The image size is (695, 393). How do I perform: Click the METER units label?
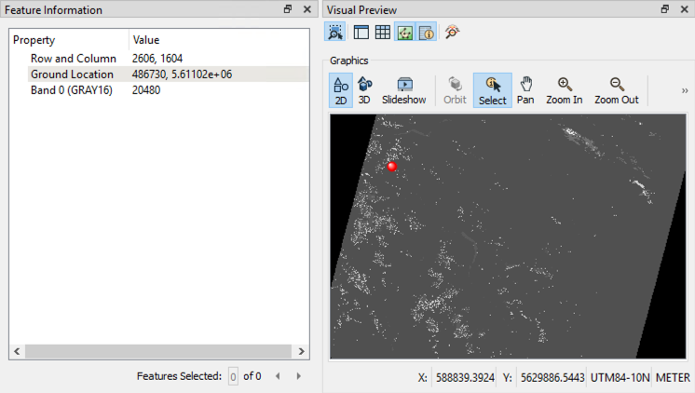(673, 377)
